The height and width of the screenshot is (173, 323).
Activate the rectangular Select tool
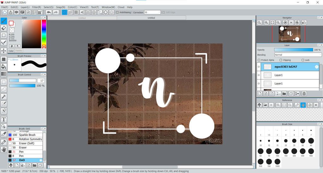pos(4,82)
